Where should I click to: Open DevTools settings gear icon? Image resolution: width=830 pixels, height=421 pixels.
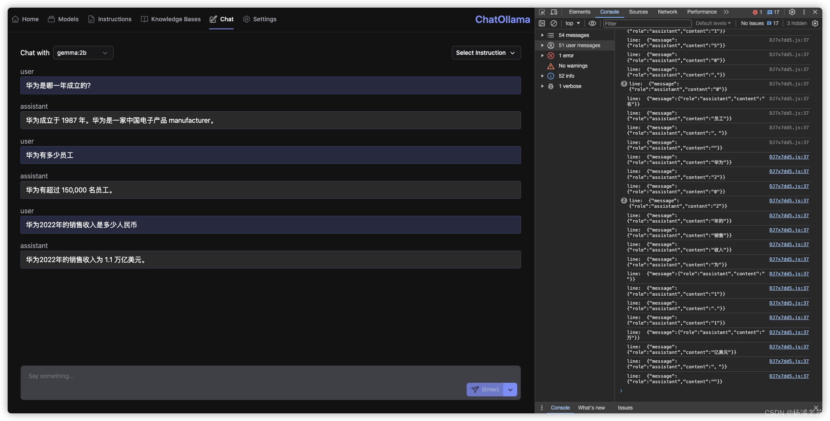pos(792,12)
